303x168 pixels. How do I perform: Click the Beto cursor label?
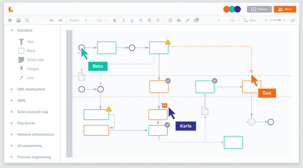click(x=98, y=66)
